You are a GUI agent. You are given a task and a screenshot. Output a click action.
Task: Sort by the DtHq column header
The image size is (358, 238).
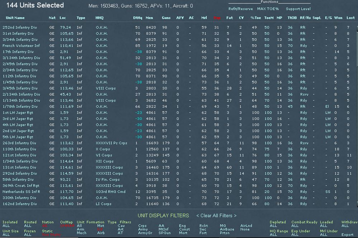[x=138, y=18]
